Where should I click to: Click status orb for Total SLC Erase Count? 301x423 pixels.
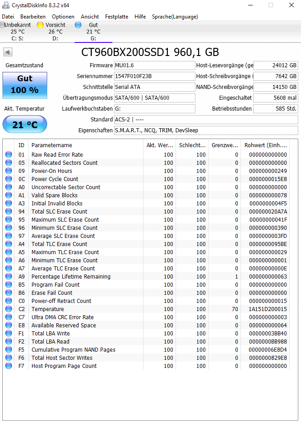point(9,211)
